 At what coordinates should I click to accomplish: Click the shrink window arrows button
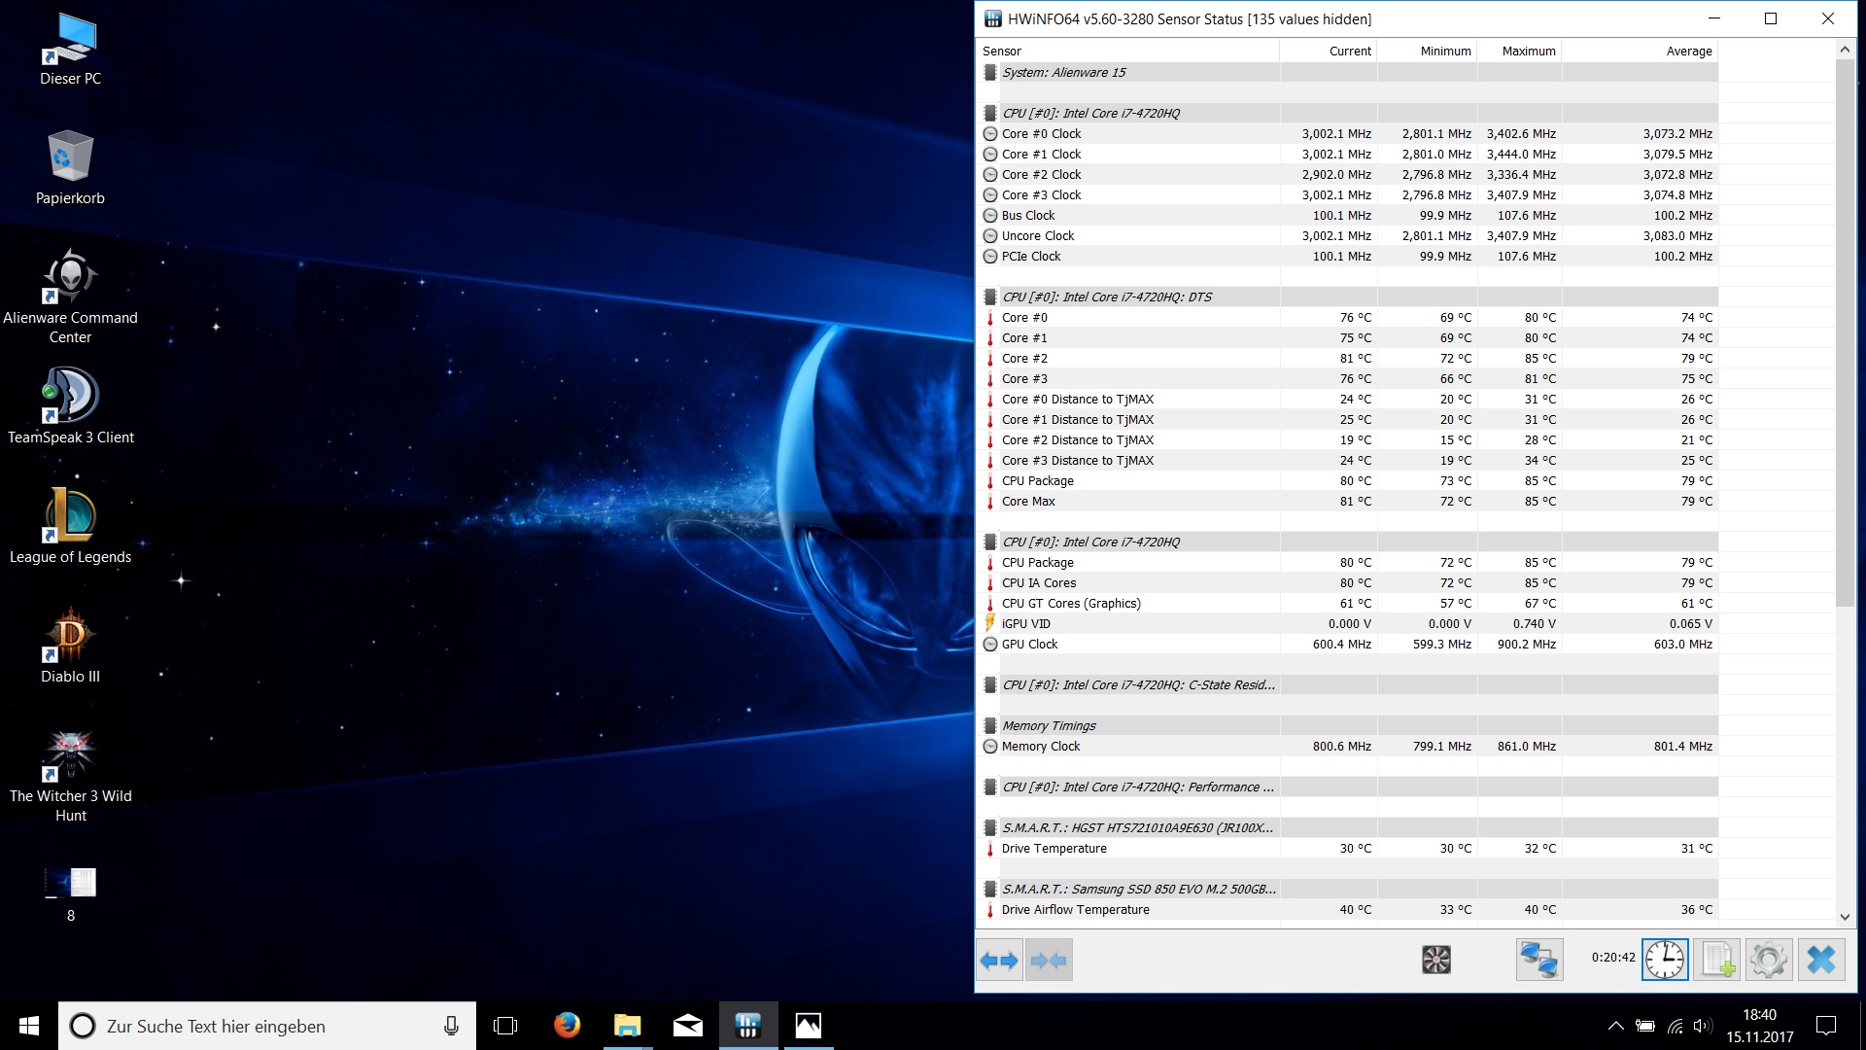coord(1049,961)
